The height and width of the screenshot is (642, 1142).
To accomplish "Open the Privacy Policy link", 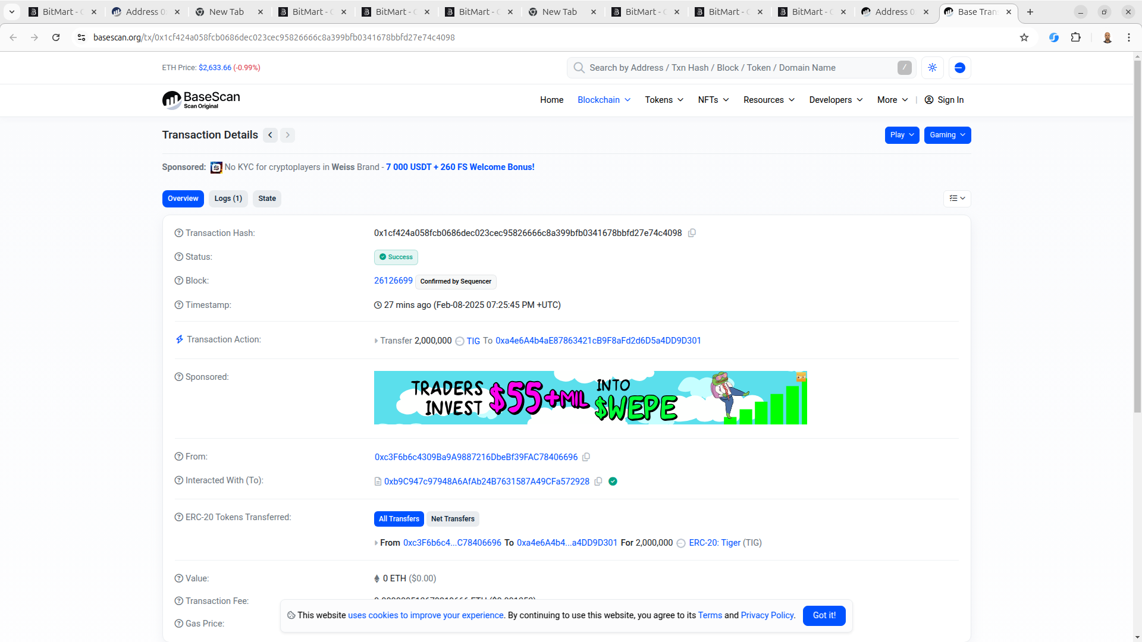I will coord(767,615).
